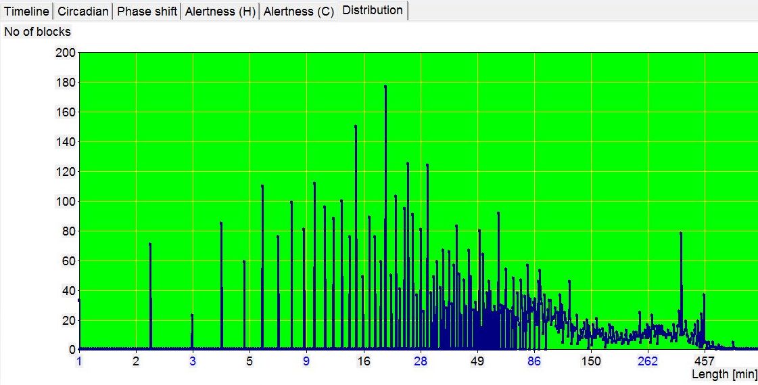The image size is (758, 385).
Task: Click the short spike above x-axis label 3
Action: coord(192,315)
